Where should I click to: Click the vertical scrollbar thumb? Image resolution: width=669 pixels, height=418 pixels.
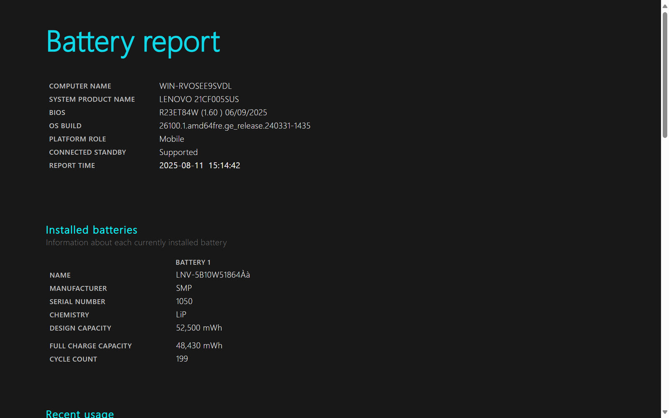665,75
